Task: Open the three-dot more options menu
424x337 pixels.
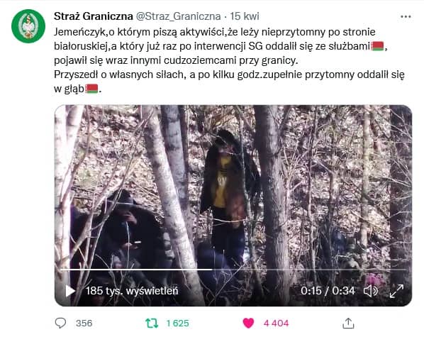Action: pos(406,17)
